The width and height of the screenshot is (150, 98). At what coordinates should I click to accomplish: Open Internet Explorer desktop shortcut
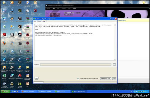tap(4, 51)
